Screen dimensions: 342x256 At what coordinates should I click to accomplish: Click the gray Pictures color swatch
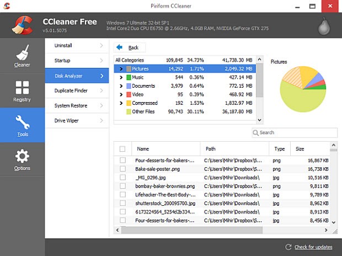(129, 69)
